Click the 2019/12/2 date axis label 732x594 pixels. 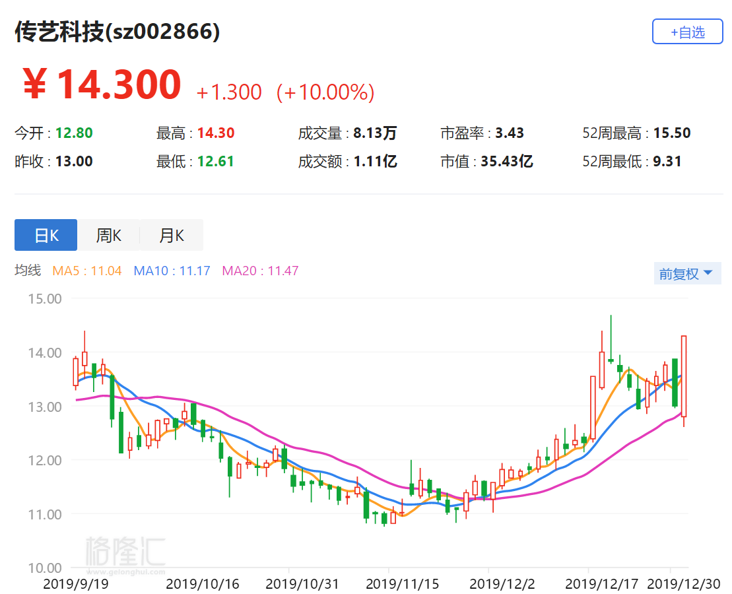click(x=502, y=583)
